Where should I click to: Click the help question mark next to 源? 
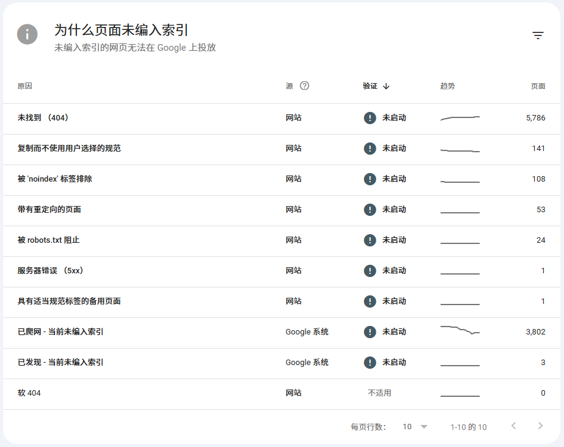[304, 86]
